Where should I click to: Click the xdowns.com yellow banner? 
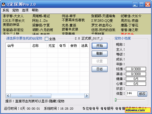click(x=138, y=110)
